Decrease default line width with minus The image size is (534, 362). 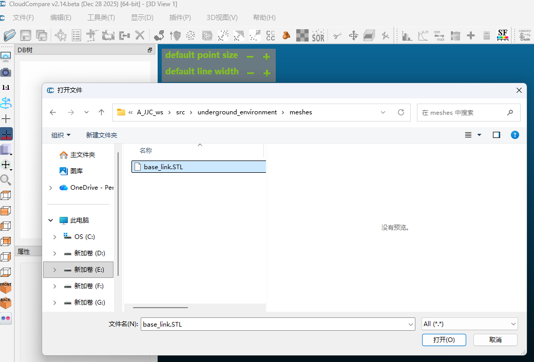(x=251, y=73)
